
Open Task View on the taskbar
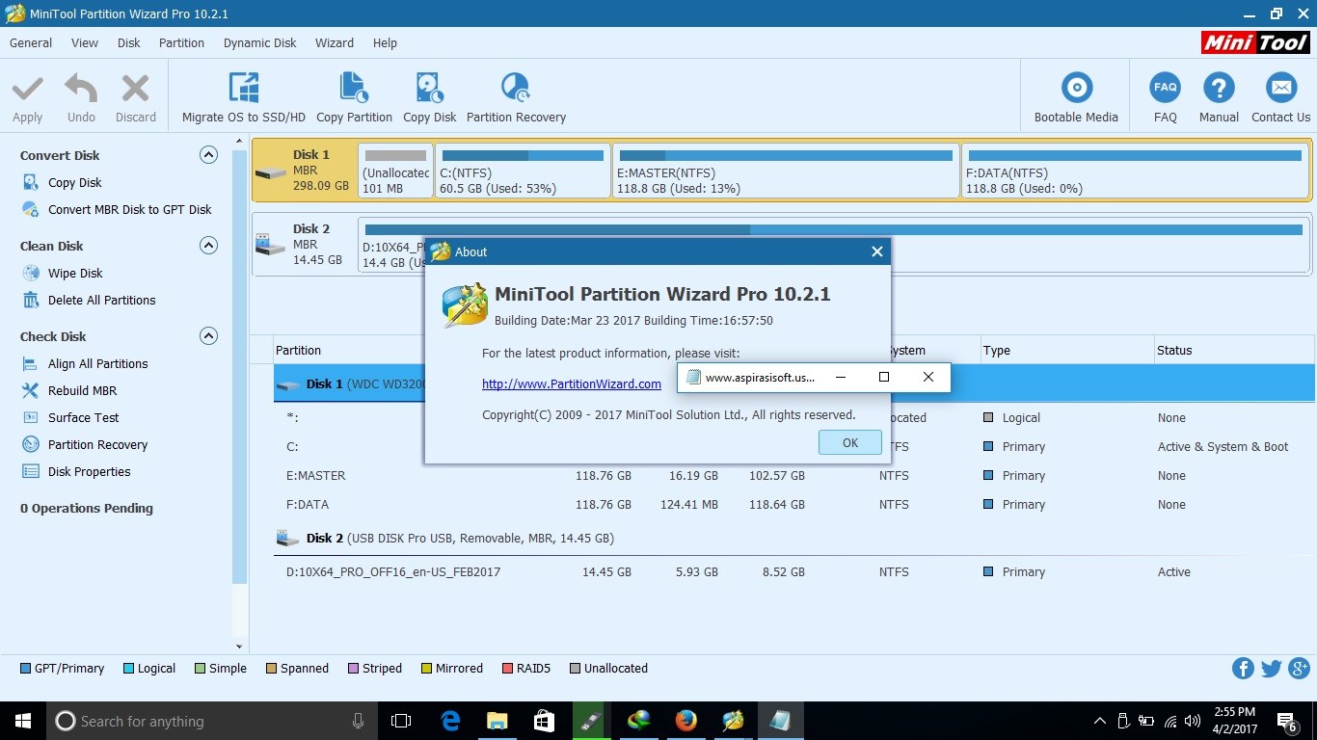(401, 721)
